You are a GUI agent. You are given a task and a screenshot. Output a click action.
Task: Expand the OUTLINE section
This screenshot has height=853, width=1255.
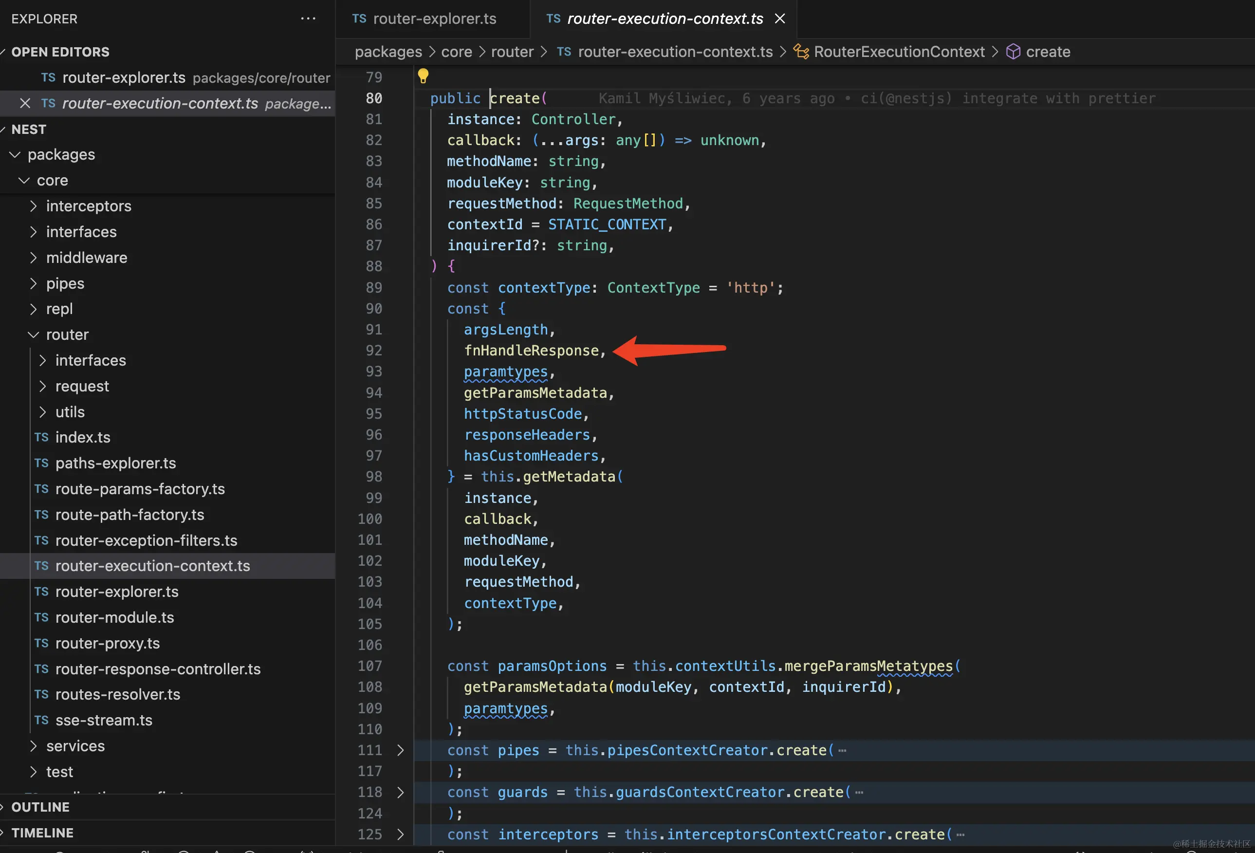[x=40, y=807]
